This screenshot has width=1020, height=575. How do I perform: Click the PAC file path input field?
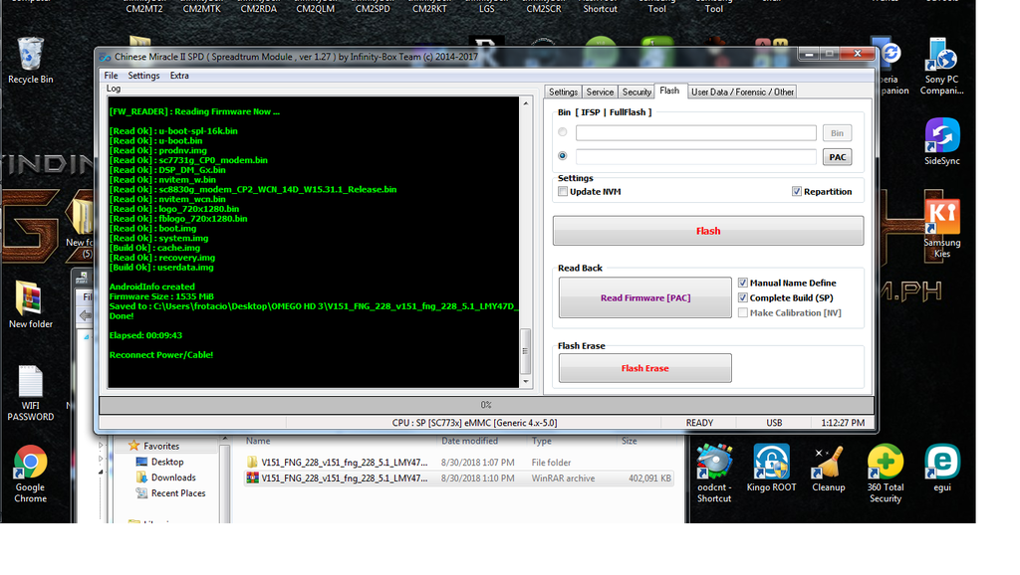695,157
